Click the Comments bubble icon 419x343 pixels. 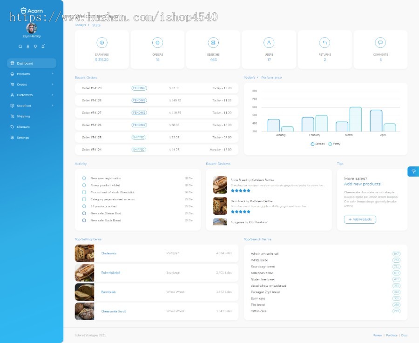coord(380,43)
